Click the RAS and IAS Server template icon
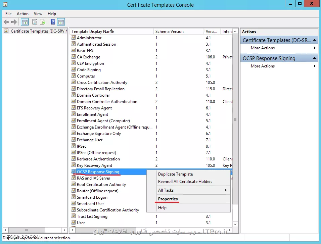The height and width of the screenshot is (244, 321). [x=73, y=178]
